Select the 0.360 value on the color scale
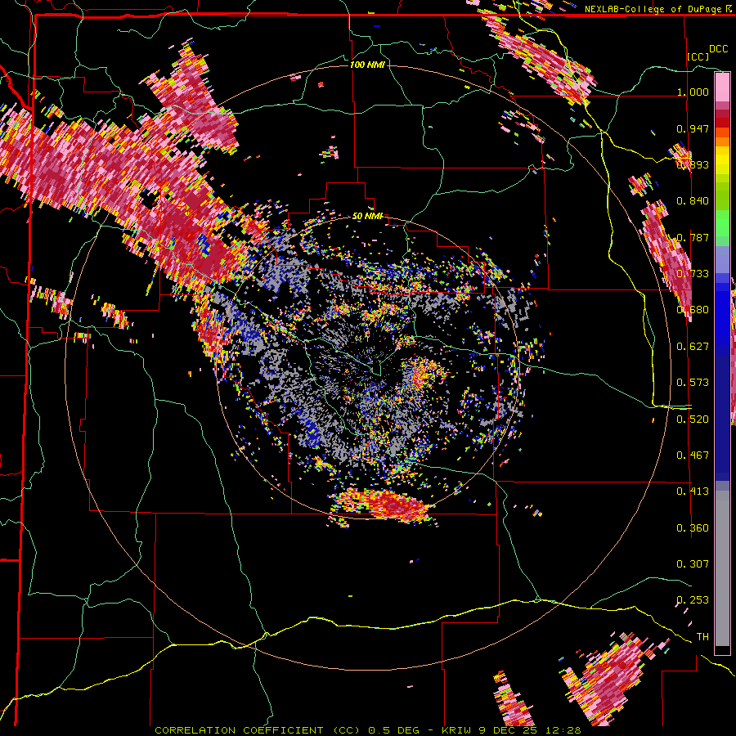 tap(693, 528)
